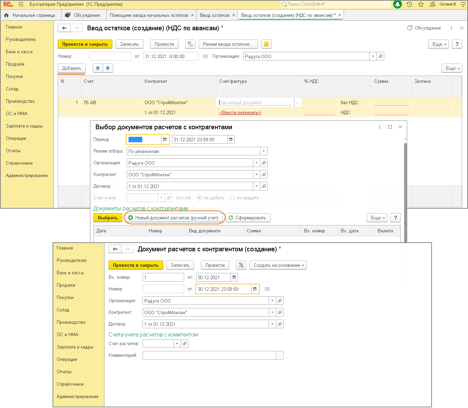Switch to Обсуждения tab
The height and width of the screenshot is (408, 468).
tap(83, 15)
